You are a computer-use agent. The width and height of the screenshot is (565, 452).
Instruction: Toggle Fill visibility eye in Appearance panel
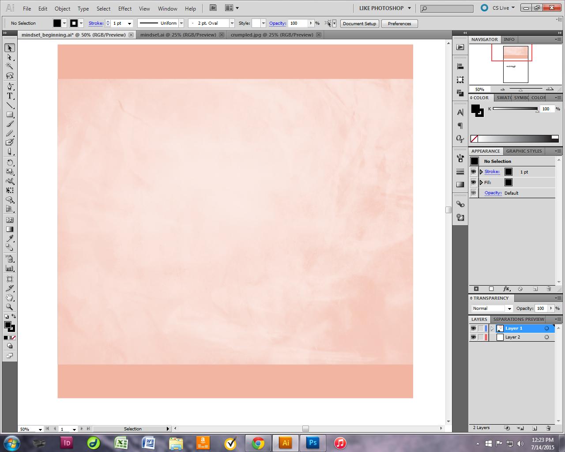pyautogui.click(x=474, y=182)
